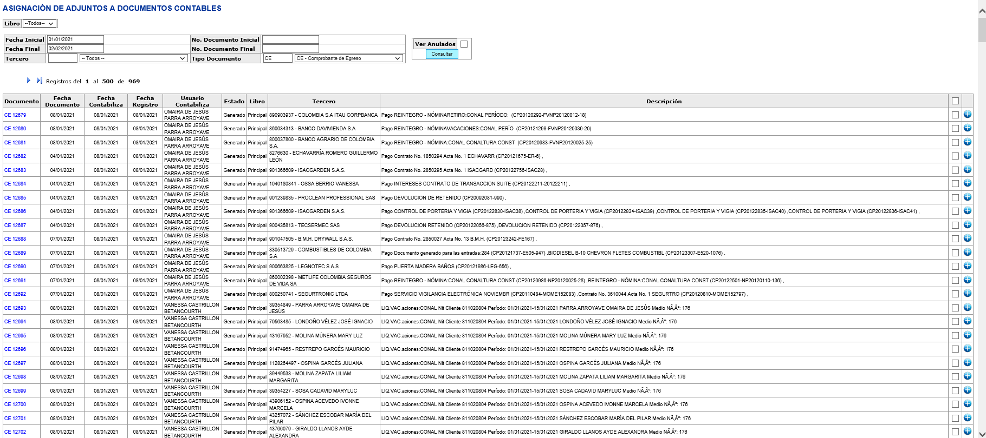Click the blue plus icon for CE 12683

tap(967, 170)
